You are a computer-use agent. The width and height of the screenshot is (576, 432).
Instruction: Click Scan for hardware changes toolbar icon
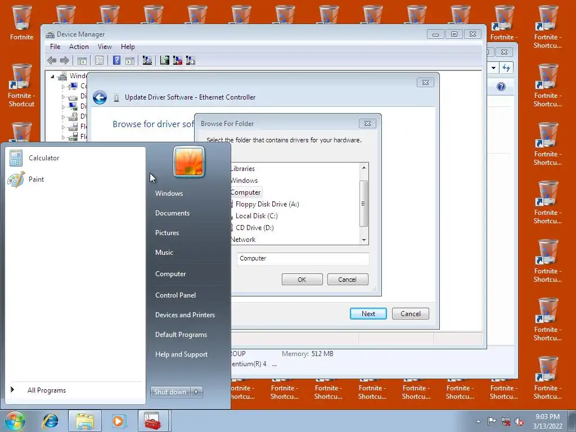click(x=147, y=60)
